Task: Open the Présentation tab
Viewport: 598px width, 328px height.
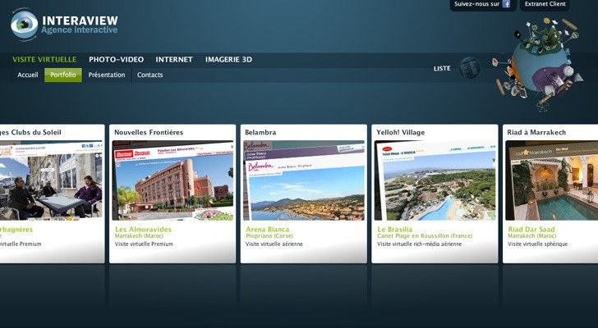Action: pyautogui.click(x=107, y=75)
